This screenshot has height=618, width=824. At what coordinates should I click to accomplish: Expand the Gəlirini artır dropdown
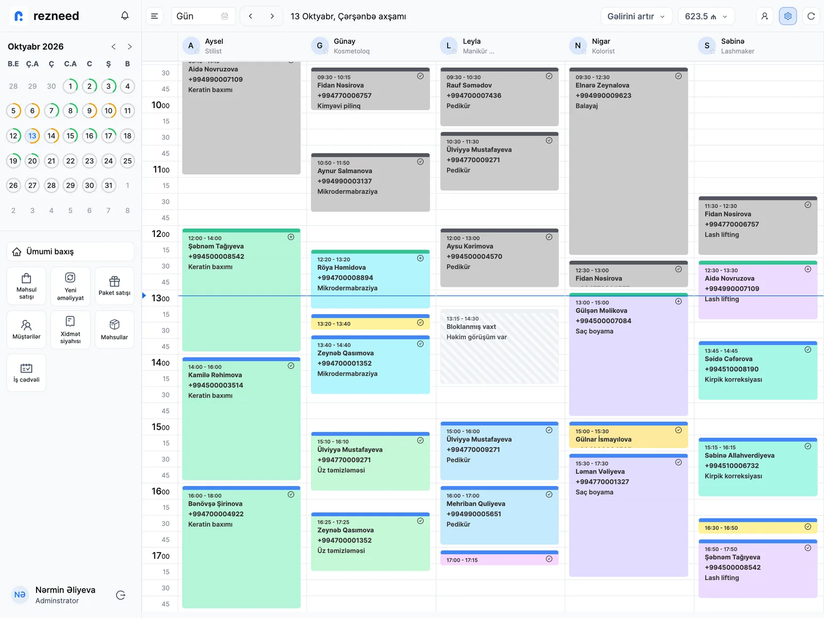tap(636, 16)
